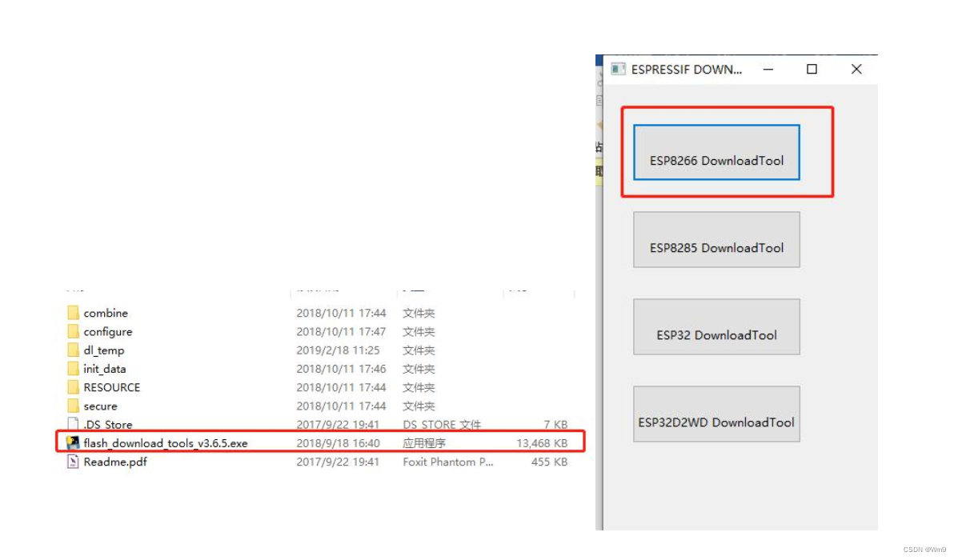Click the DS_STORE 文件 type cell
This screenshot has width=958, height=560.
442,425
